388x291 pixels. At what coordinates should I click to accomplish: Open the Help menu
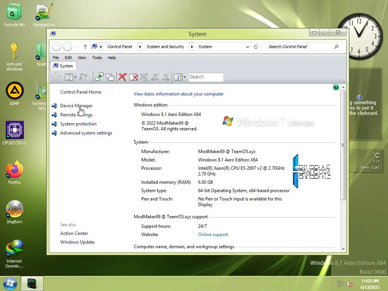(x=112, y=58)
